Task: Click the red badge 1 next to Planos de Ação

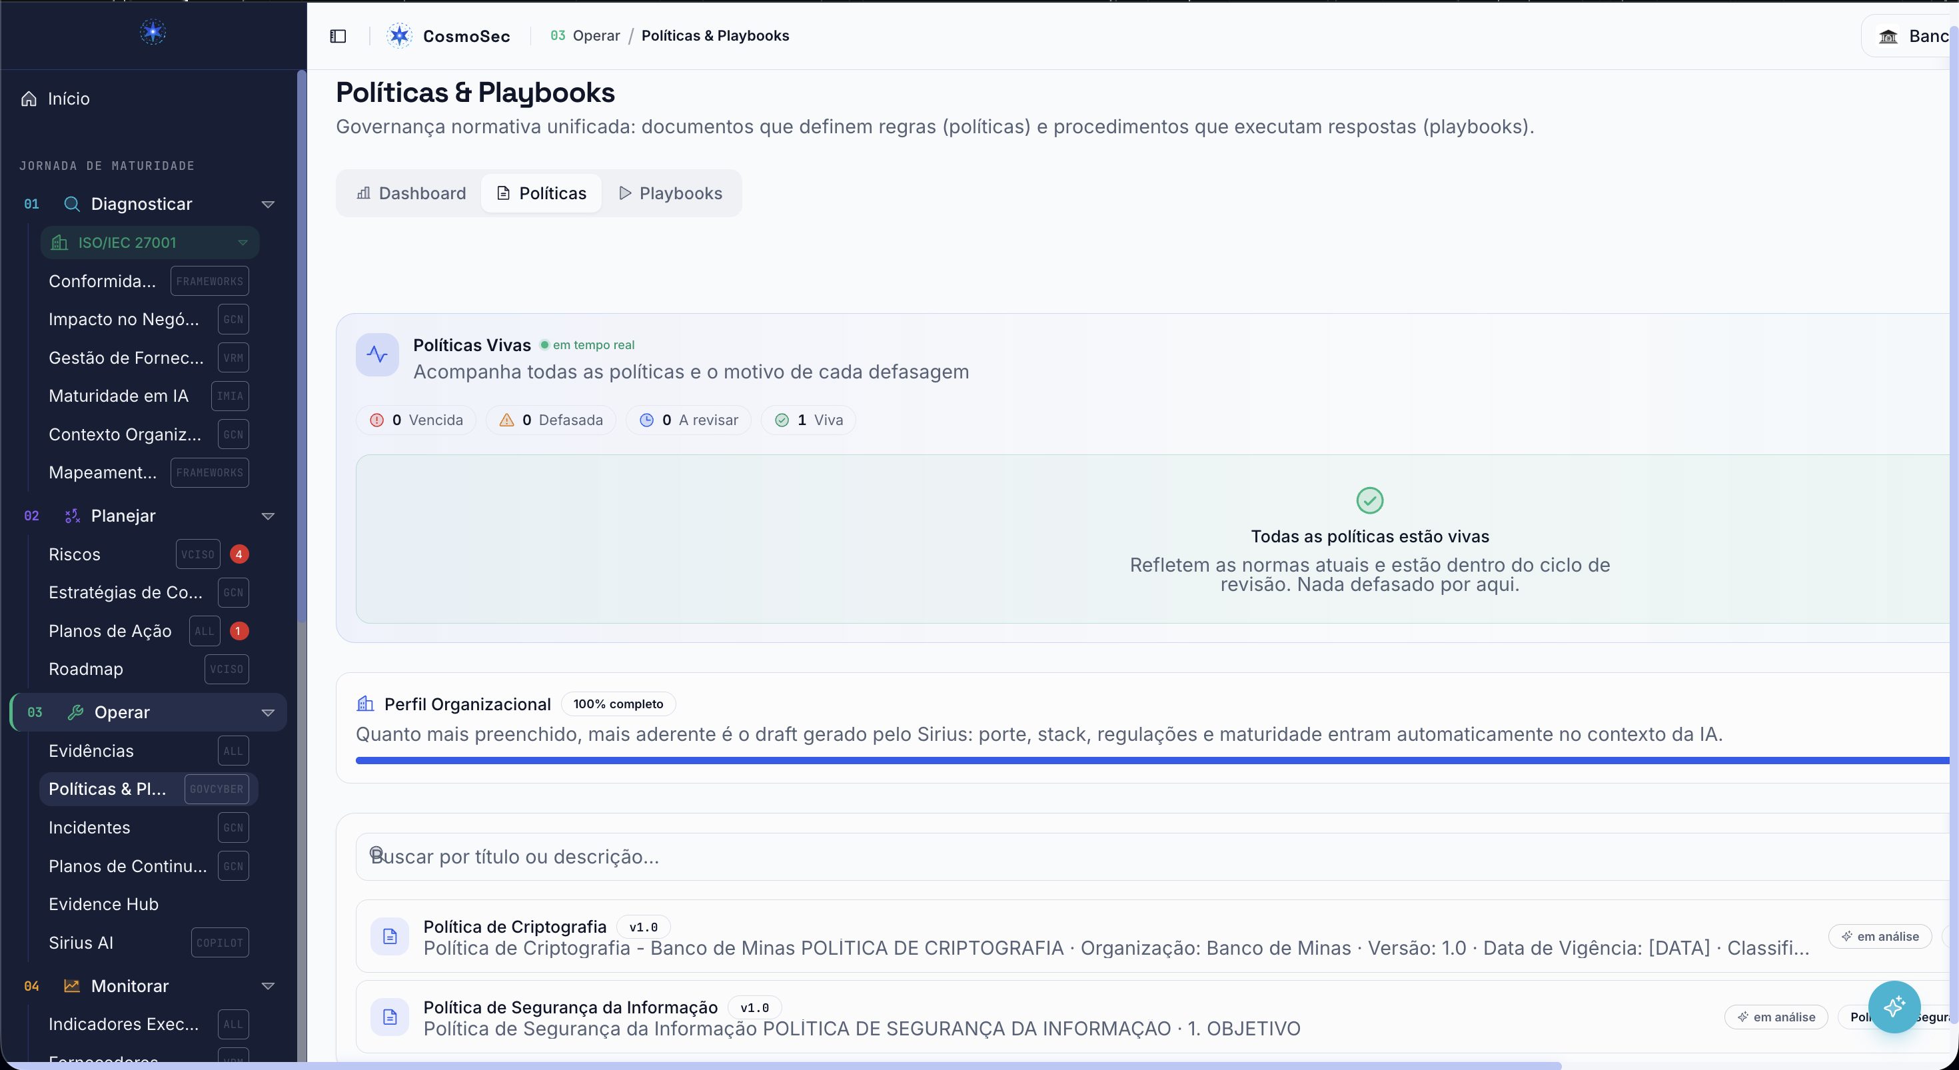Action: coord(239,631)
